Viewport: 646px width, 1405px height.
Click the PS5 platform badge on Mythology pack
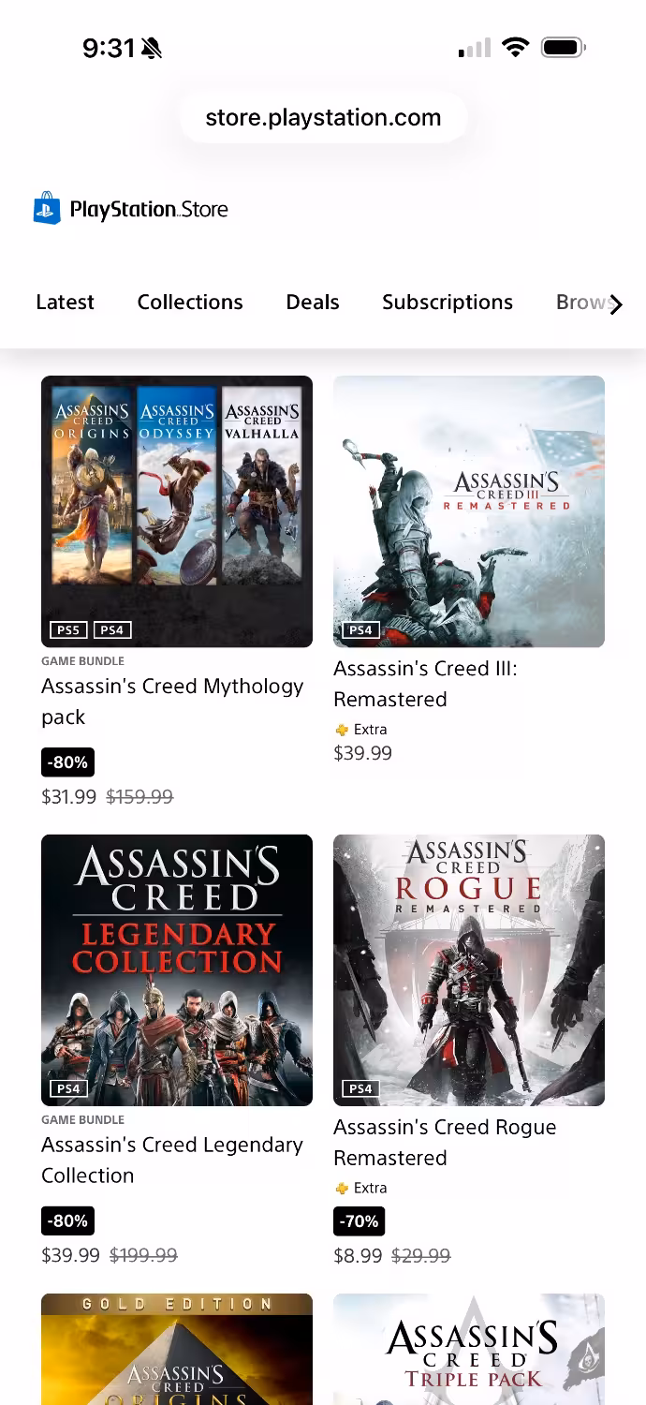pyautogui.click(x=68, y=629)
